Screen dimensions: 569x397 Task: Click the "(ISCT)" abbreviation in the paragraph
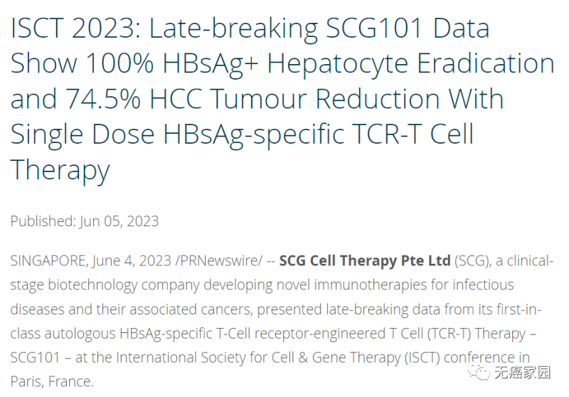coord(422,358)
